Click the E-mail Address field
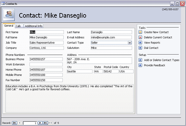 111,37
